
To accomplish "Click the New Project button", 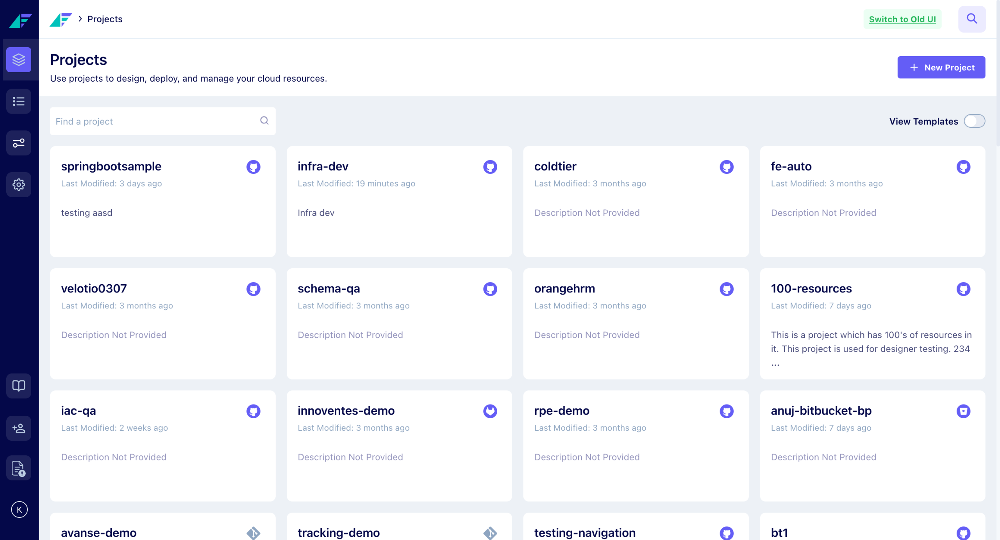I will coord(941,67).
